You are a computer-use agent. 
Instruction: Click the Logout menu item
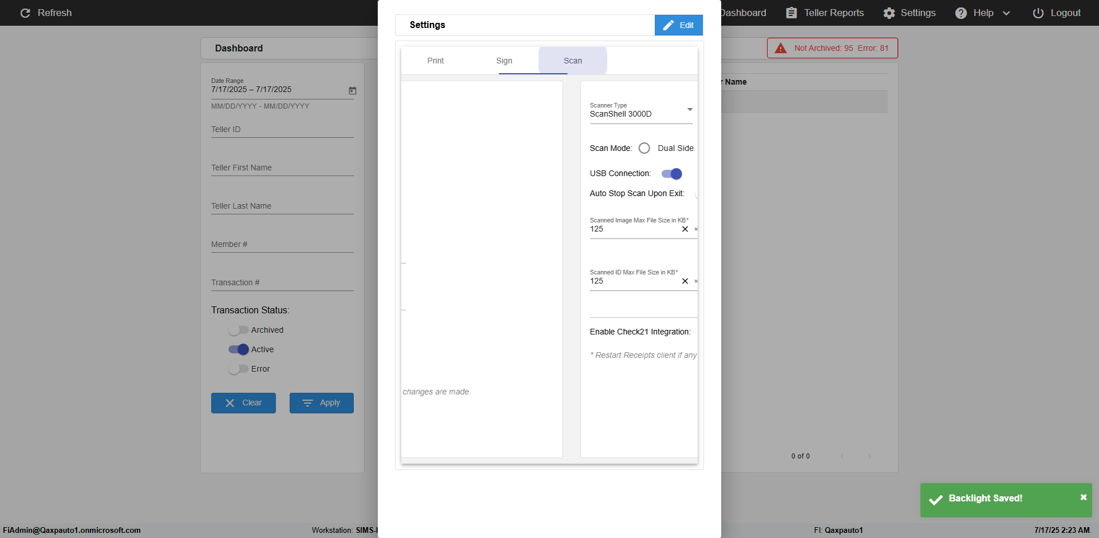pyautogui.click(x=1057, y=13)
